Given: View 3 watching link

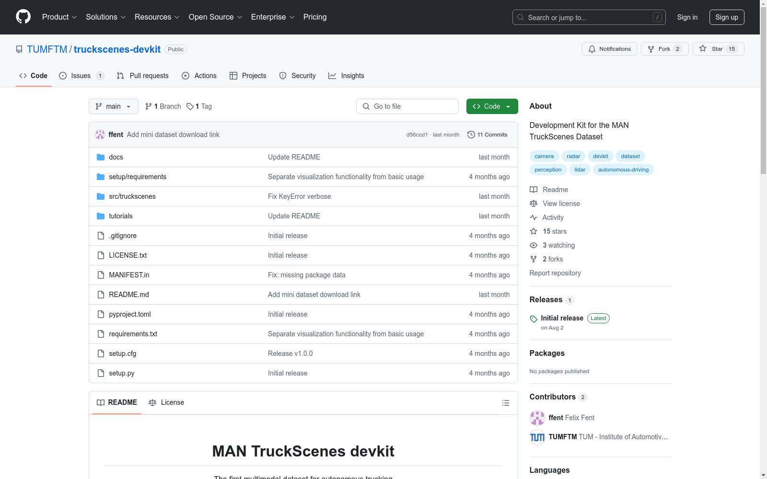Looking at the screenshot, I should click(x=552, y=245).
